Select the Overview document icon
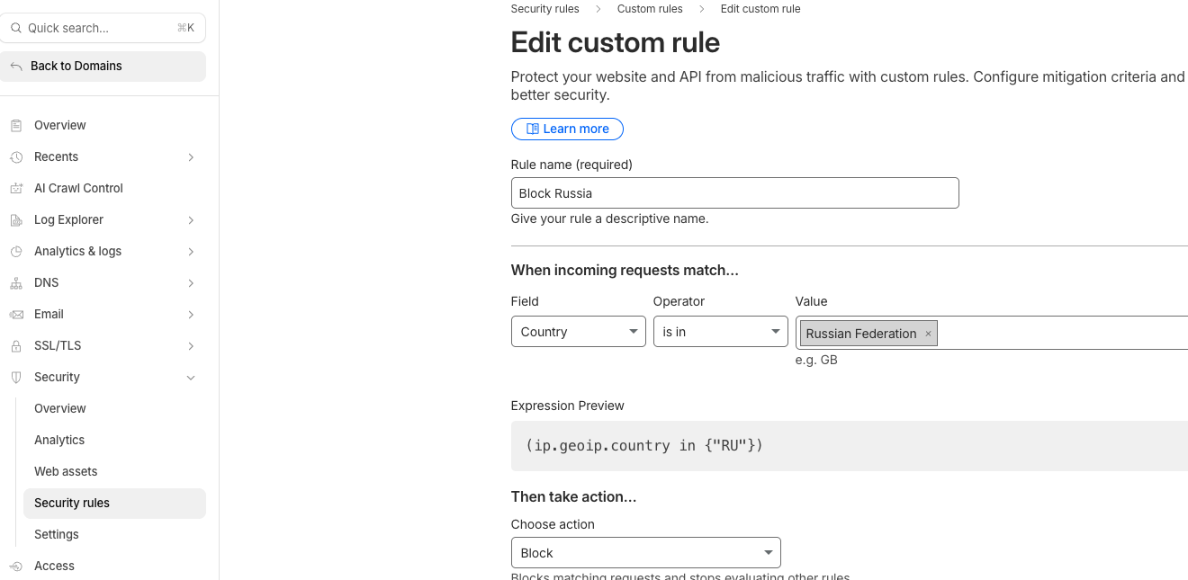 (16, 125)
